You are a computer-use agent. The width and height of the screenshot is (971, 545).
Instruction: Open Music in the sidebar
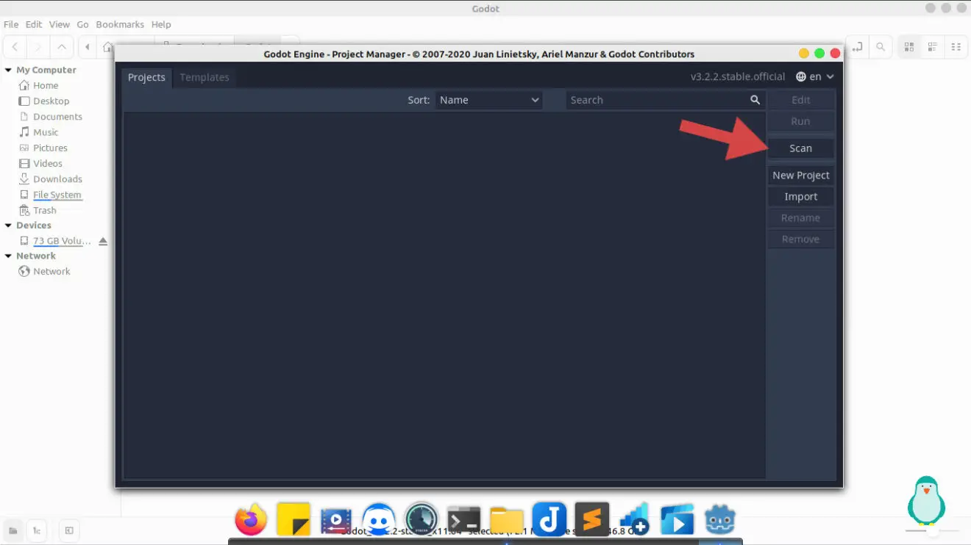[x=46, y=132]
